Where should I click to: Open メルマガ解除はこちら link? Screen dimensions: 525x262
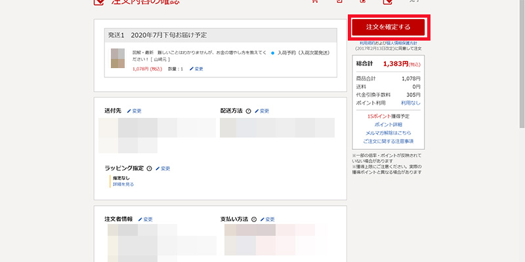pyautogui.click(x=388, y=133)
